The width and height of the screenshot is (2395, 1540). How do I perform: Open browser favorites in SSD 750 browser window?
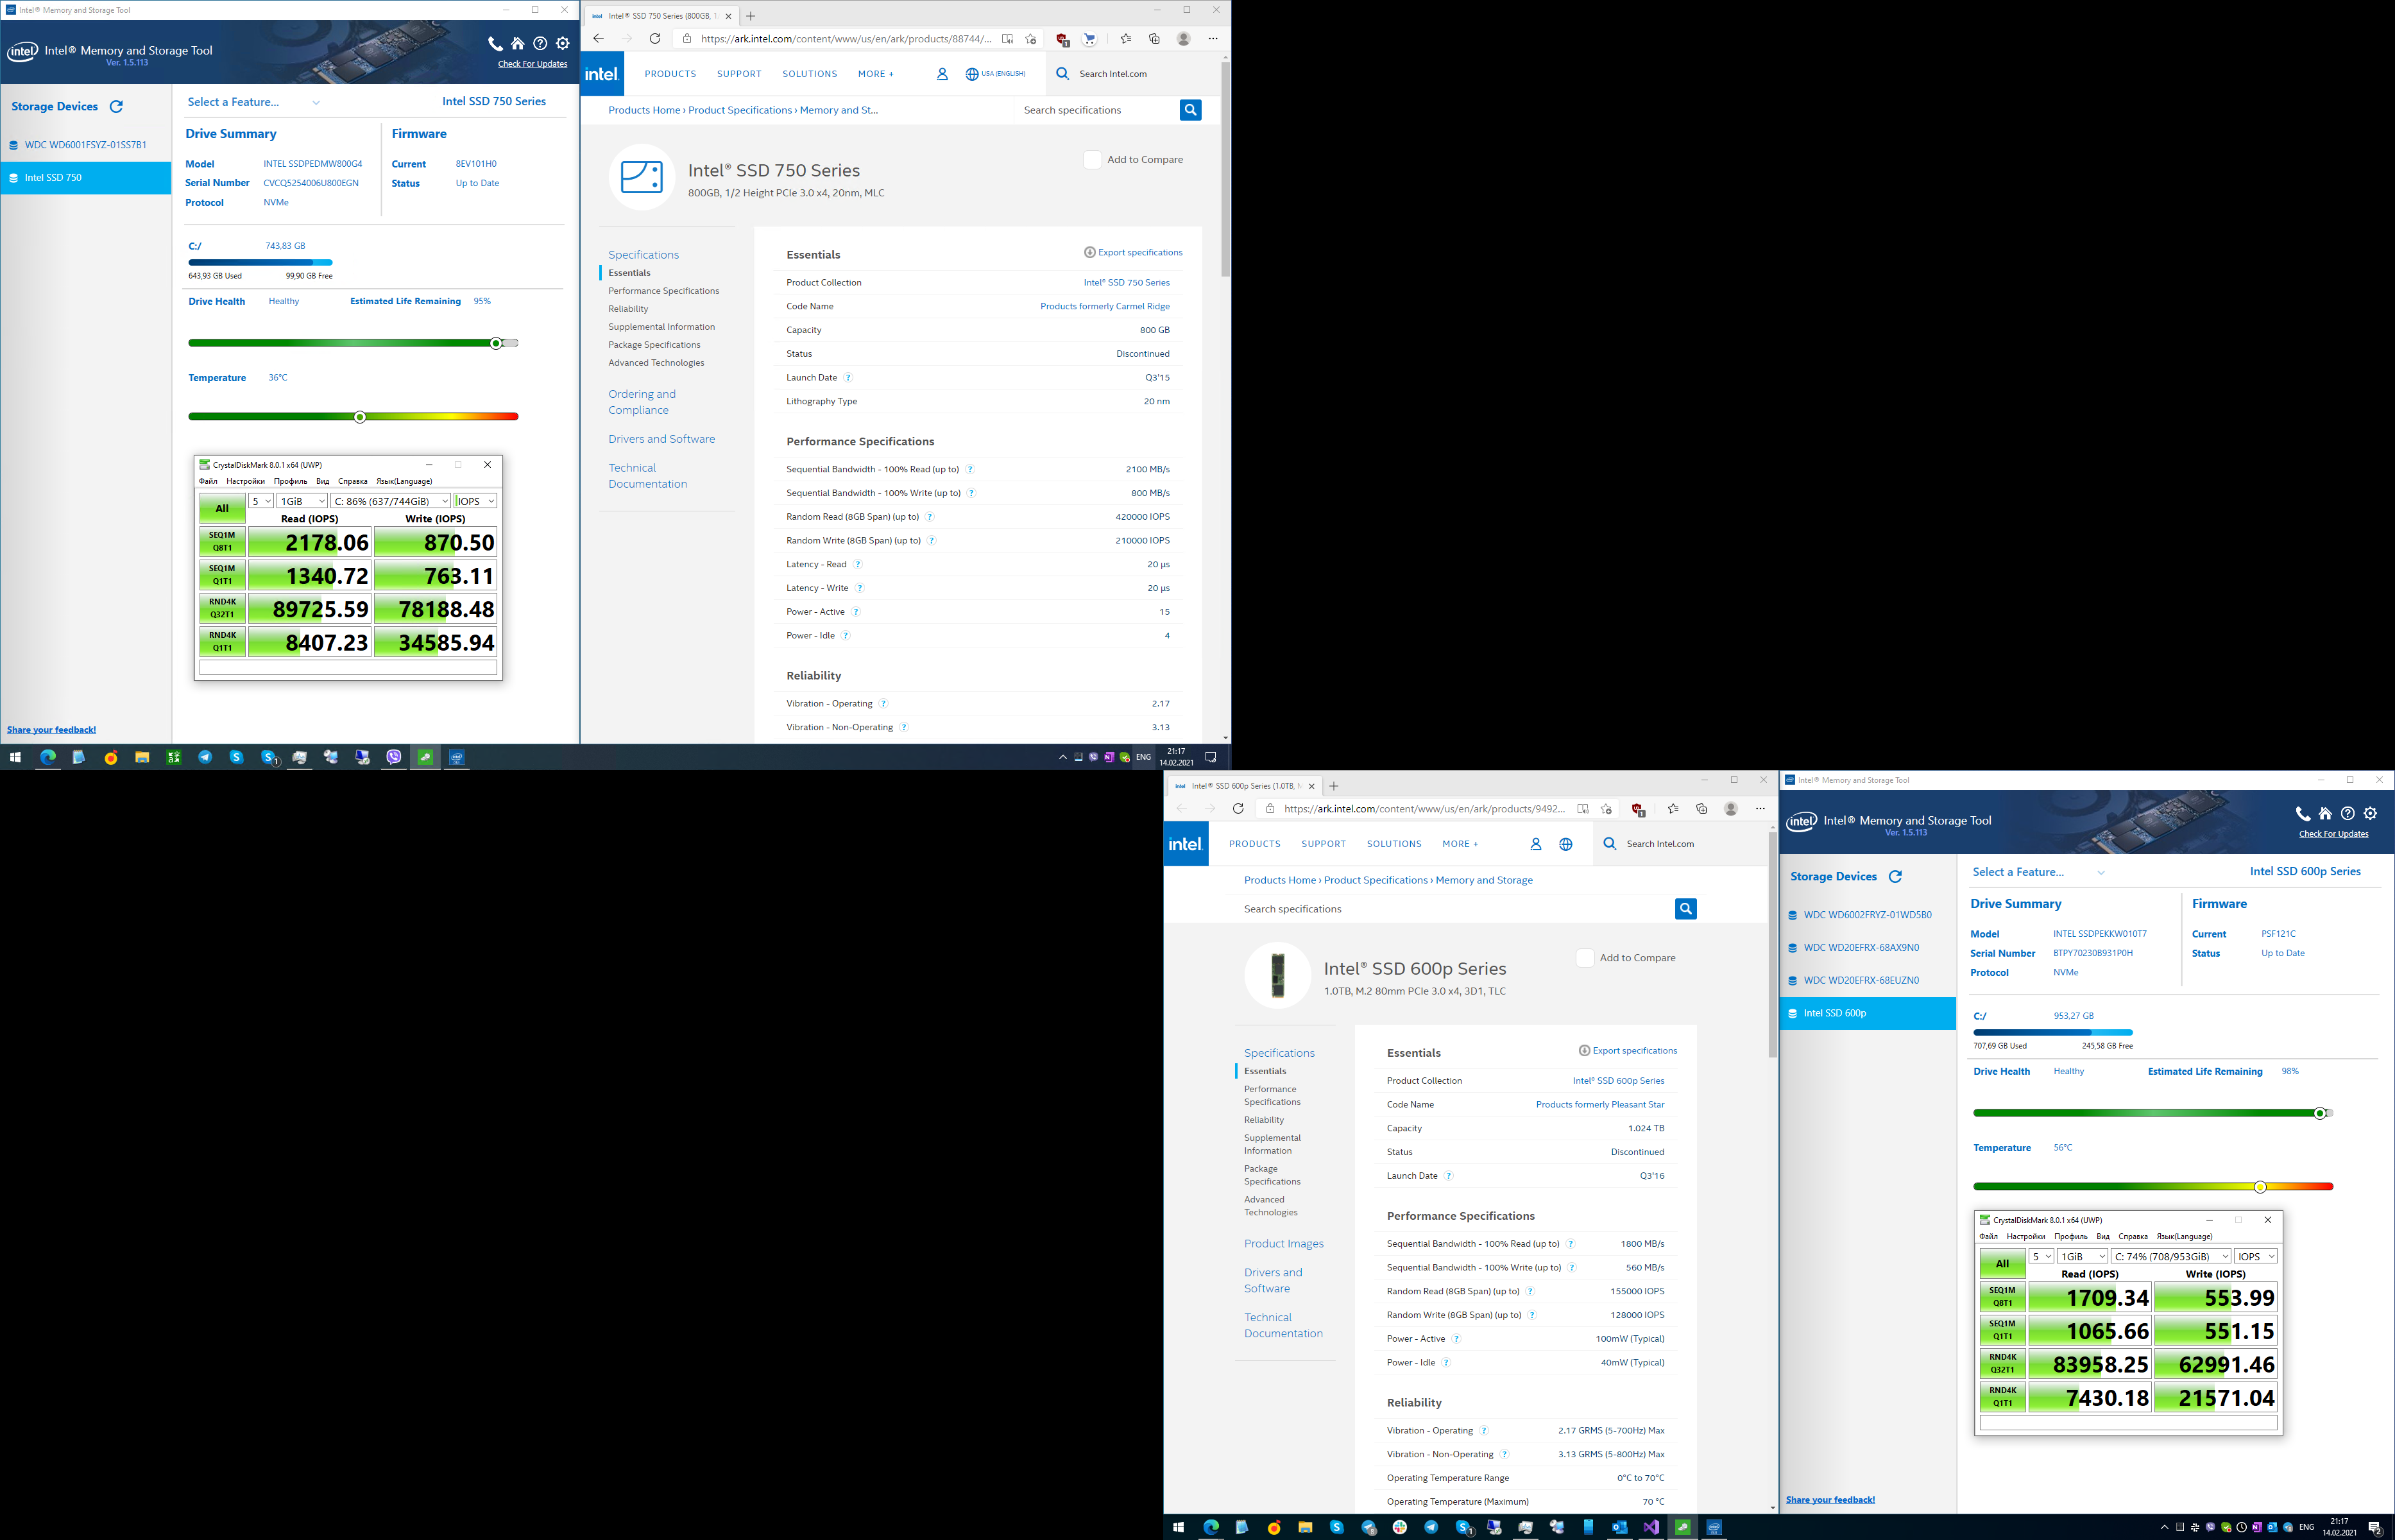[x=1125, y=39]
